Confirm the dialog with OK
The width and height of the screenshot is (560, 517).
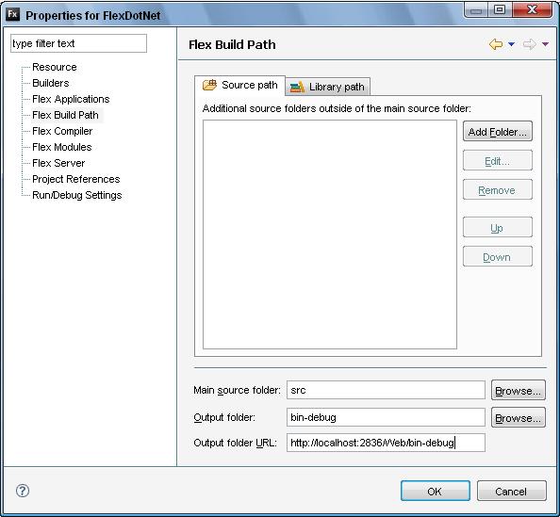click(x=435, y=491)
